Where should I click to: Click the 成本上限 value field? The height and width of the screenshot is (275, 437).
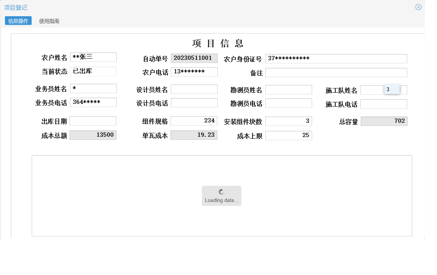(289, 135)
